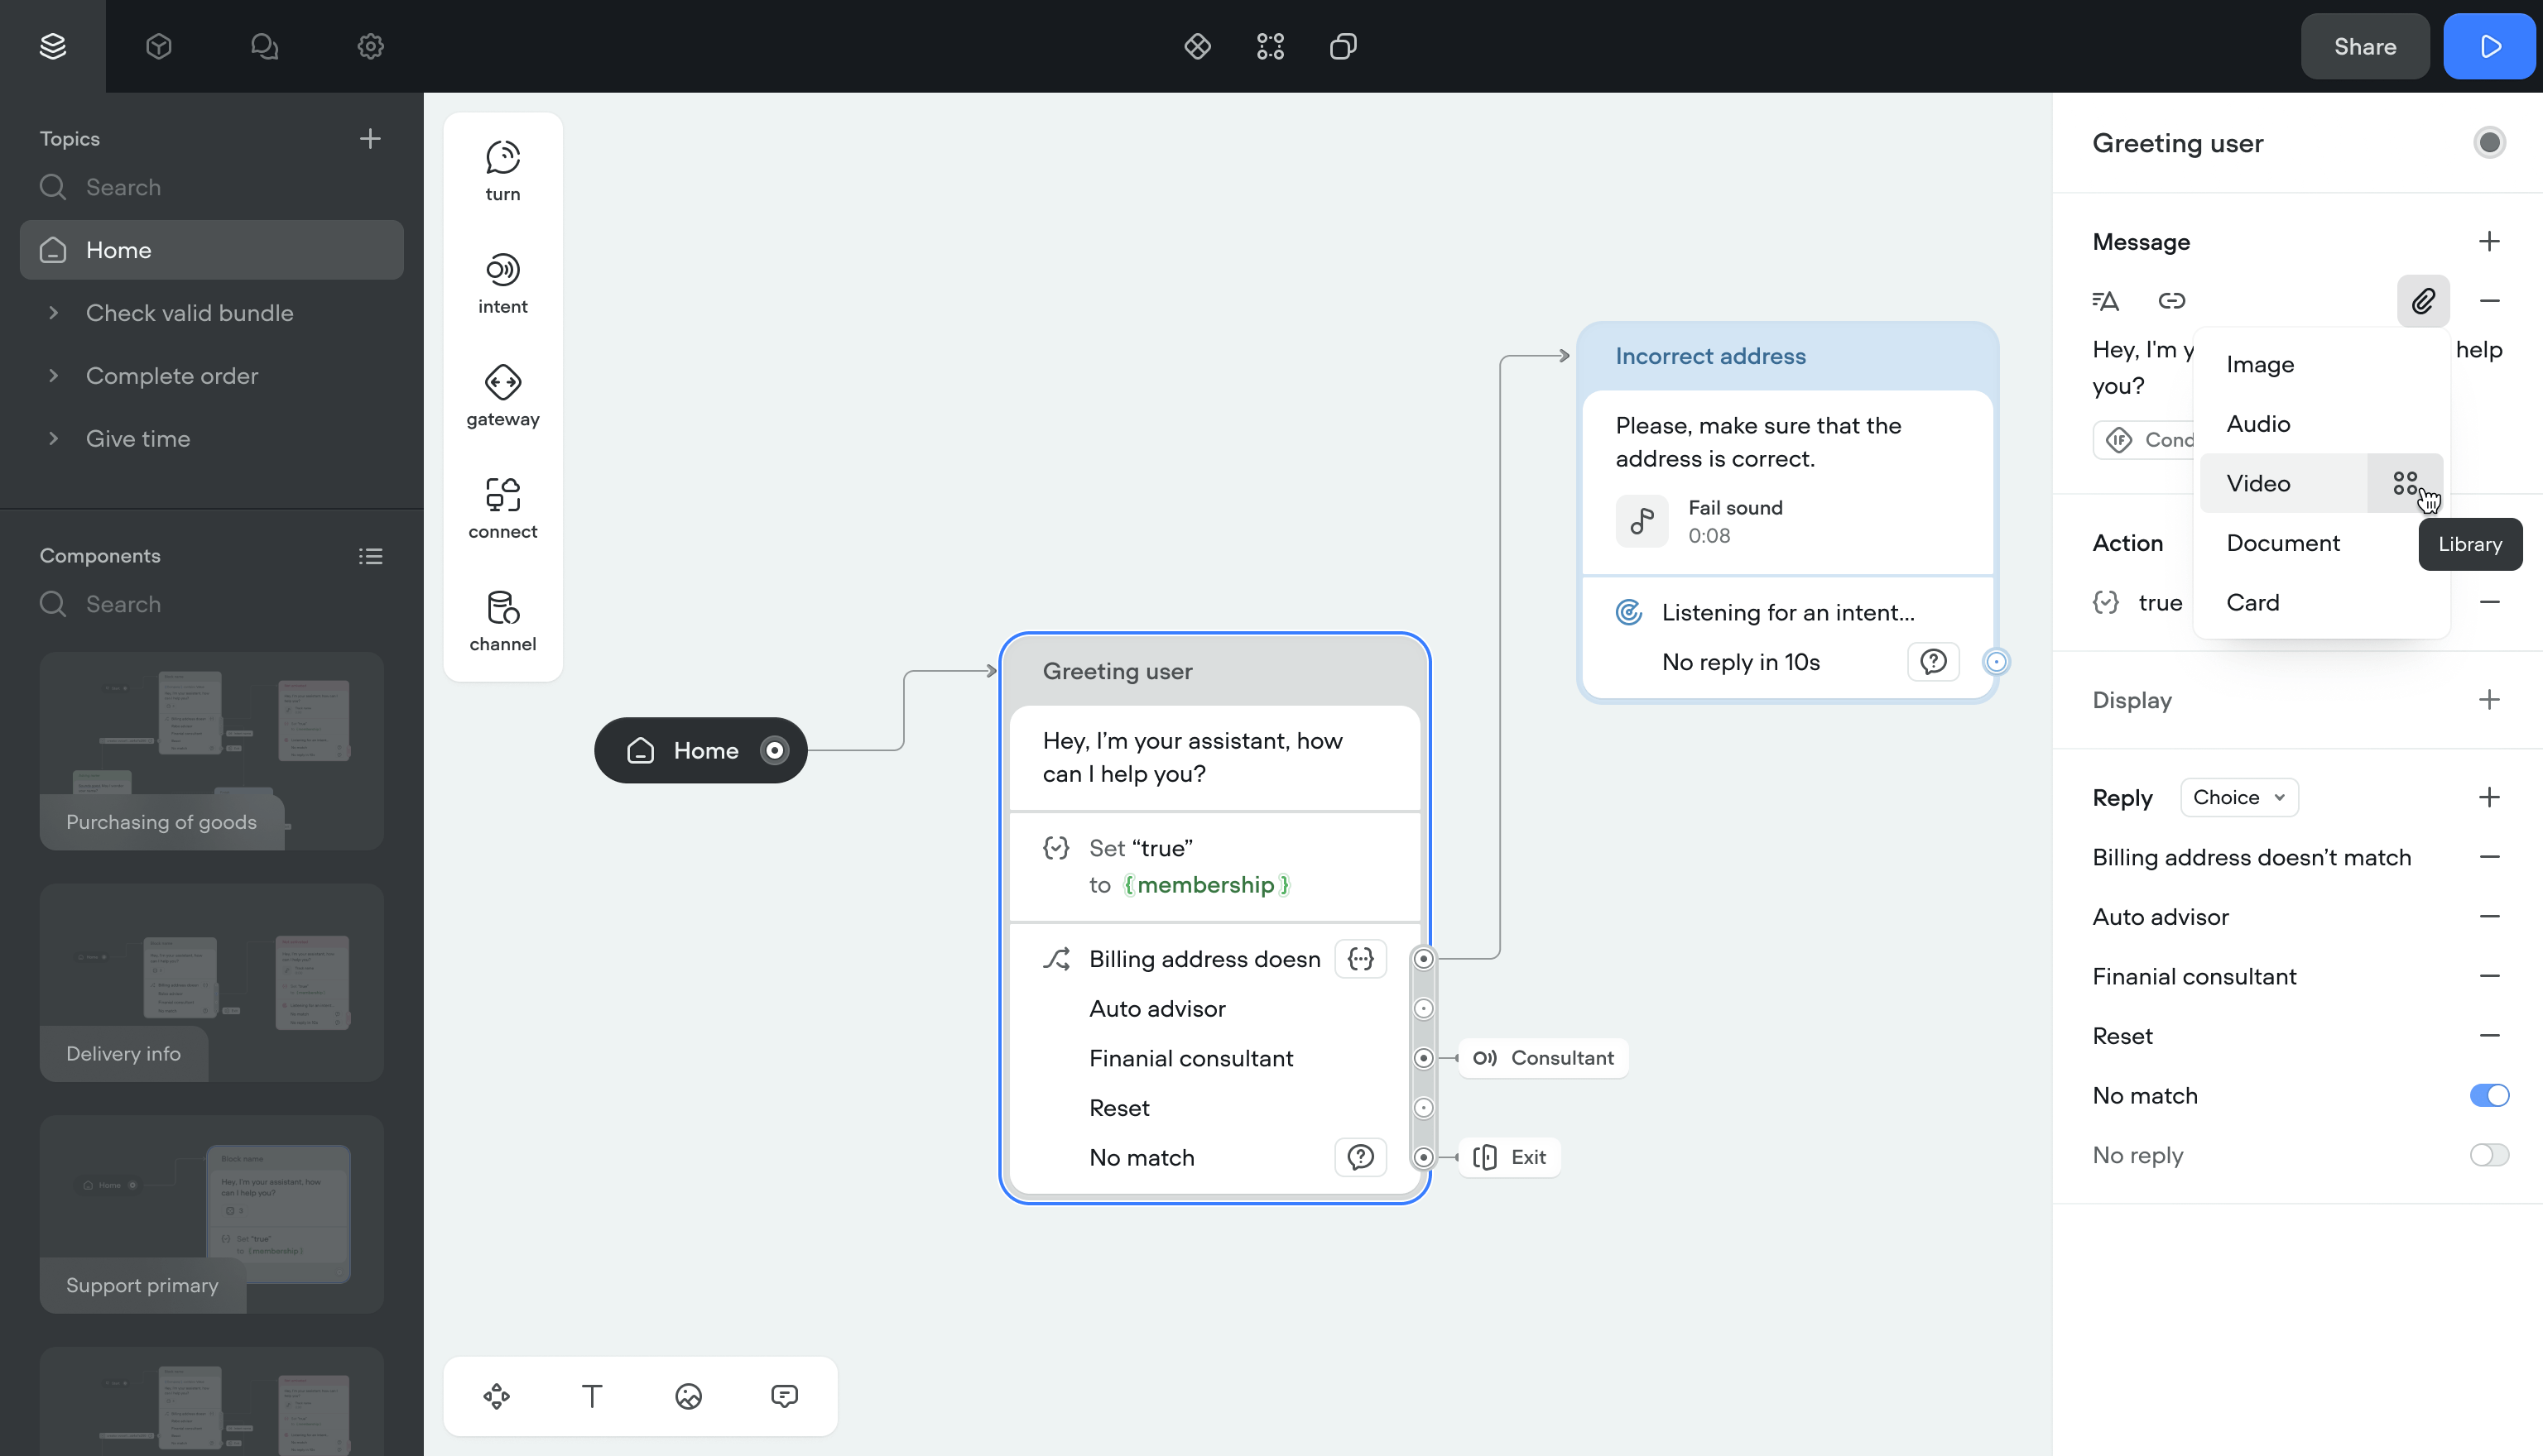Enable the No reply toggle

pos(2488,1155)
